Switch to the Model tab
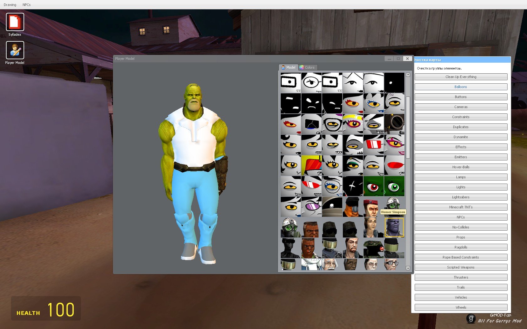 [288, 67]
